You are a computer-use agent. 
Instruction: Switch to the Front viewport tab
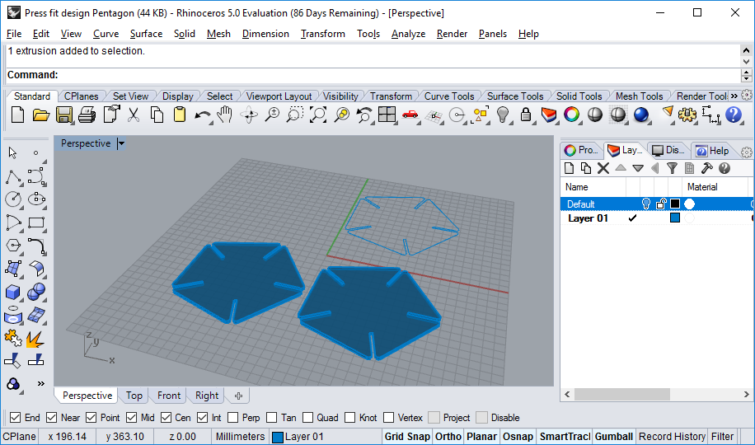(168, 396)
